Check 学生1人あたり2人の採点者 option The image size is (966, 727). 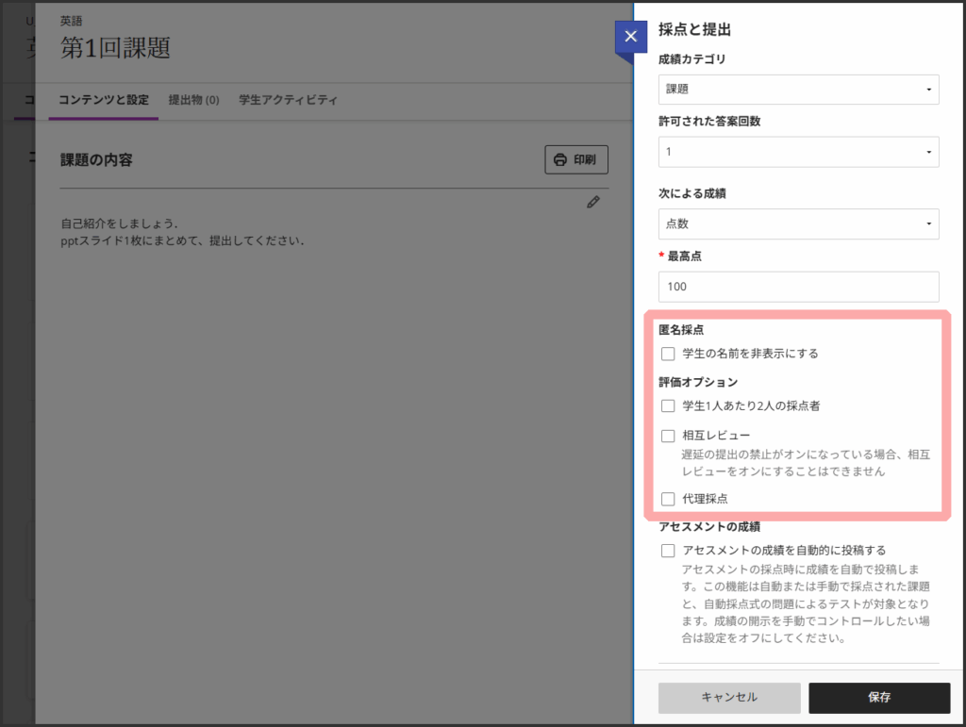pyautogui.click(x=668, y=406)
